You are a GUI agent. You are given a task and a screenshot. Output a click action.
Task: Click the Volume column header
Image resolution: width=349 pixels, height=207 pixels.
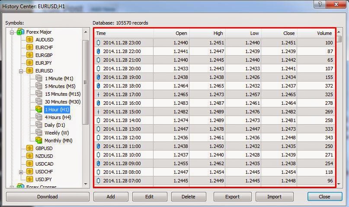tap(316, 33)
